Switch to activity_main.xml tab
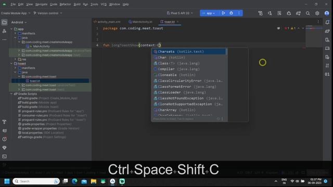Screen dimensions: 333x187 point(107,22)
